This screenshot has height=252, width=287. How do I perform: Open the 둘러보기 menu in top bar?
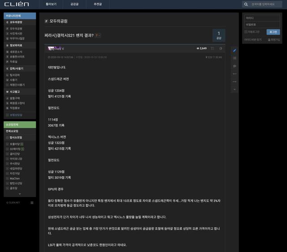coord(51,4)
